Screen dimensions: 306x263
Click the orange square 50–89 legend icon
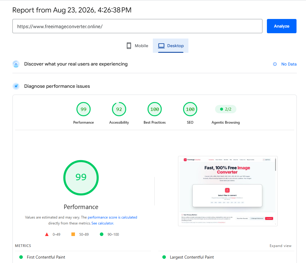click(73, 234)
